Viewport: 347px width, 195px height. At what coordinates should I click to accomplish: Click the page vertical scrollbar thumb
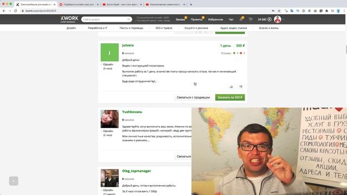[346, 49]
